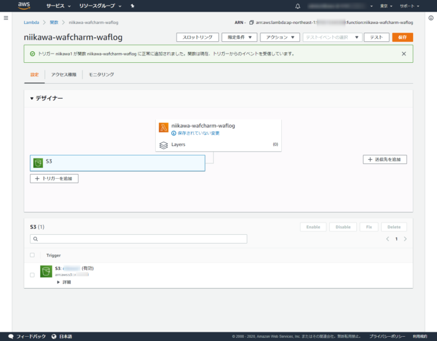This screenshot has width=437, height=341.
Task: Open the notifications bell icon
Action: tap(299, 6)
